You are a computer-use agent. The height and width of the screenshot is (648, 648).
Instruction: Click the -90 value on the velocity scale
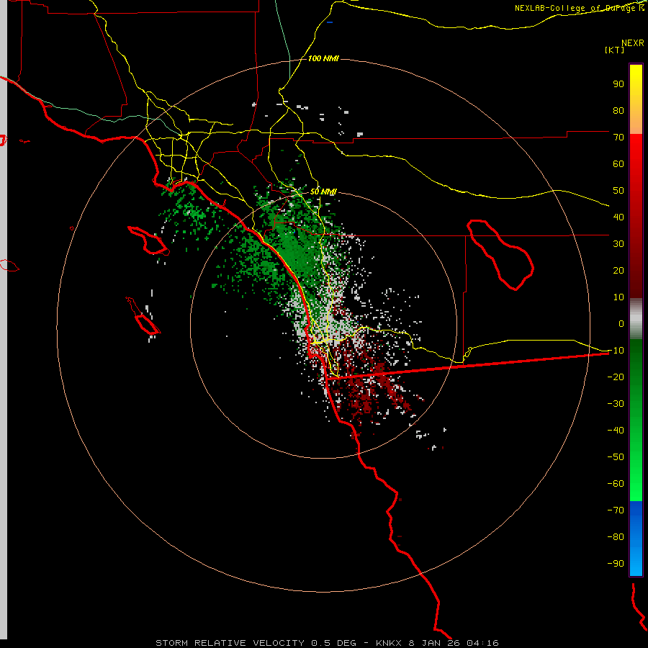click(x=616, y=564)
